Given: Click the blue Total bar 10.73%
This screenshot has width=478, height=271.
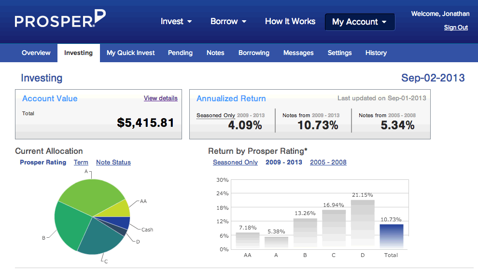Looking at the screenshot, I should pos(392,237).
